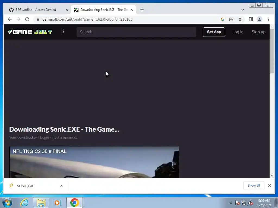Open Windows Explorer from taskbar
The image size is (278, 208).
(41, 203)
